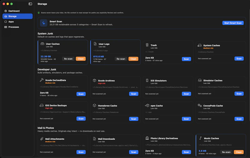Re-scan User Caches
This screenshot has height=158, width=250.
point(68,59)
